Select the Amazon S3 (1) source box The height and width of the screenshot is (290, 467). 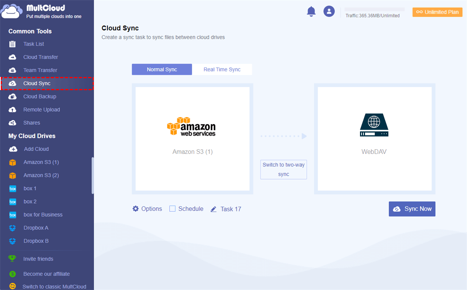pyautogui.click(x=193, y=139)
